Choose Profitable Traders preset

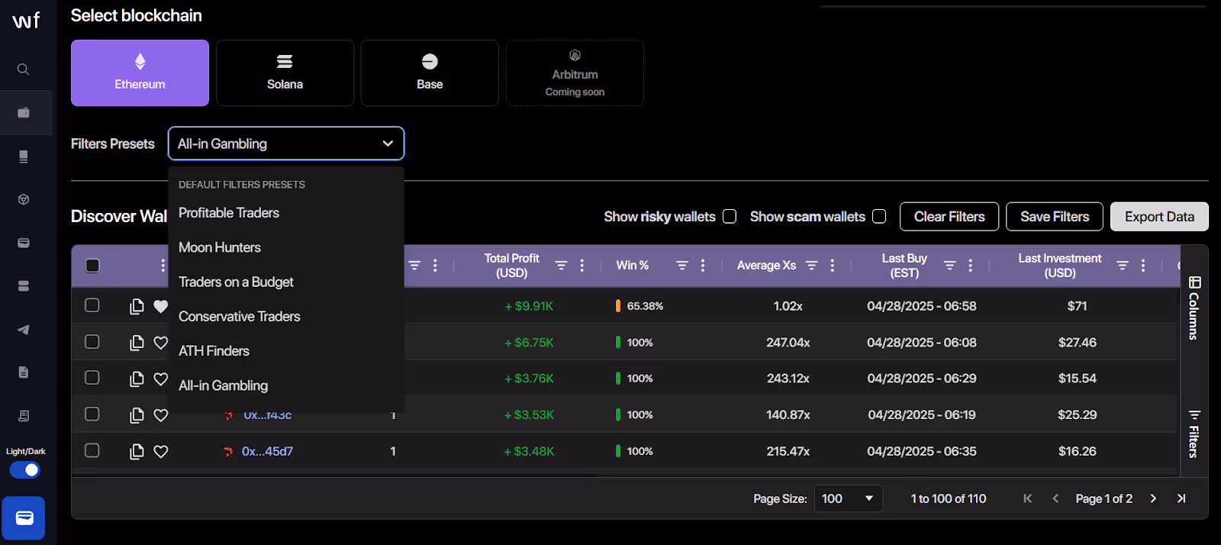click(x=286, y=213)
